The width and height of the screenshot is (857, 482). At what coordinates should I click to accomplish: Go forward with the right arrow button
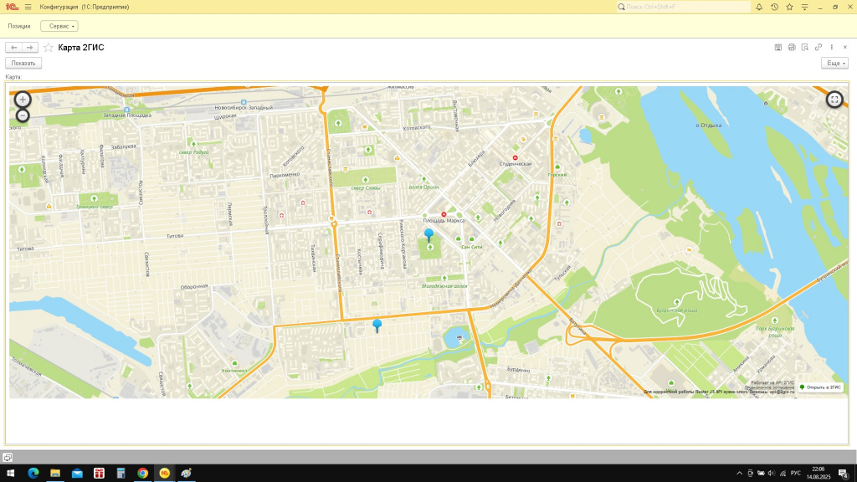coord(30,48)
